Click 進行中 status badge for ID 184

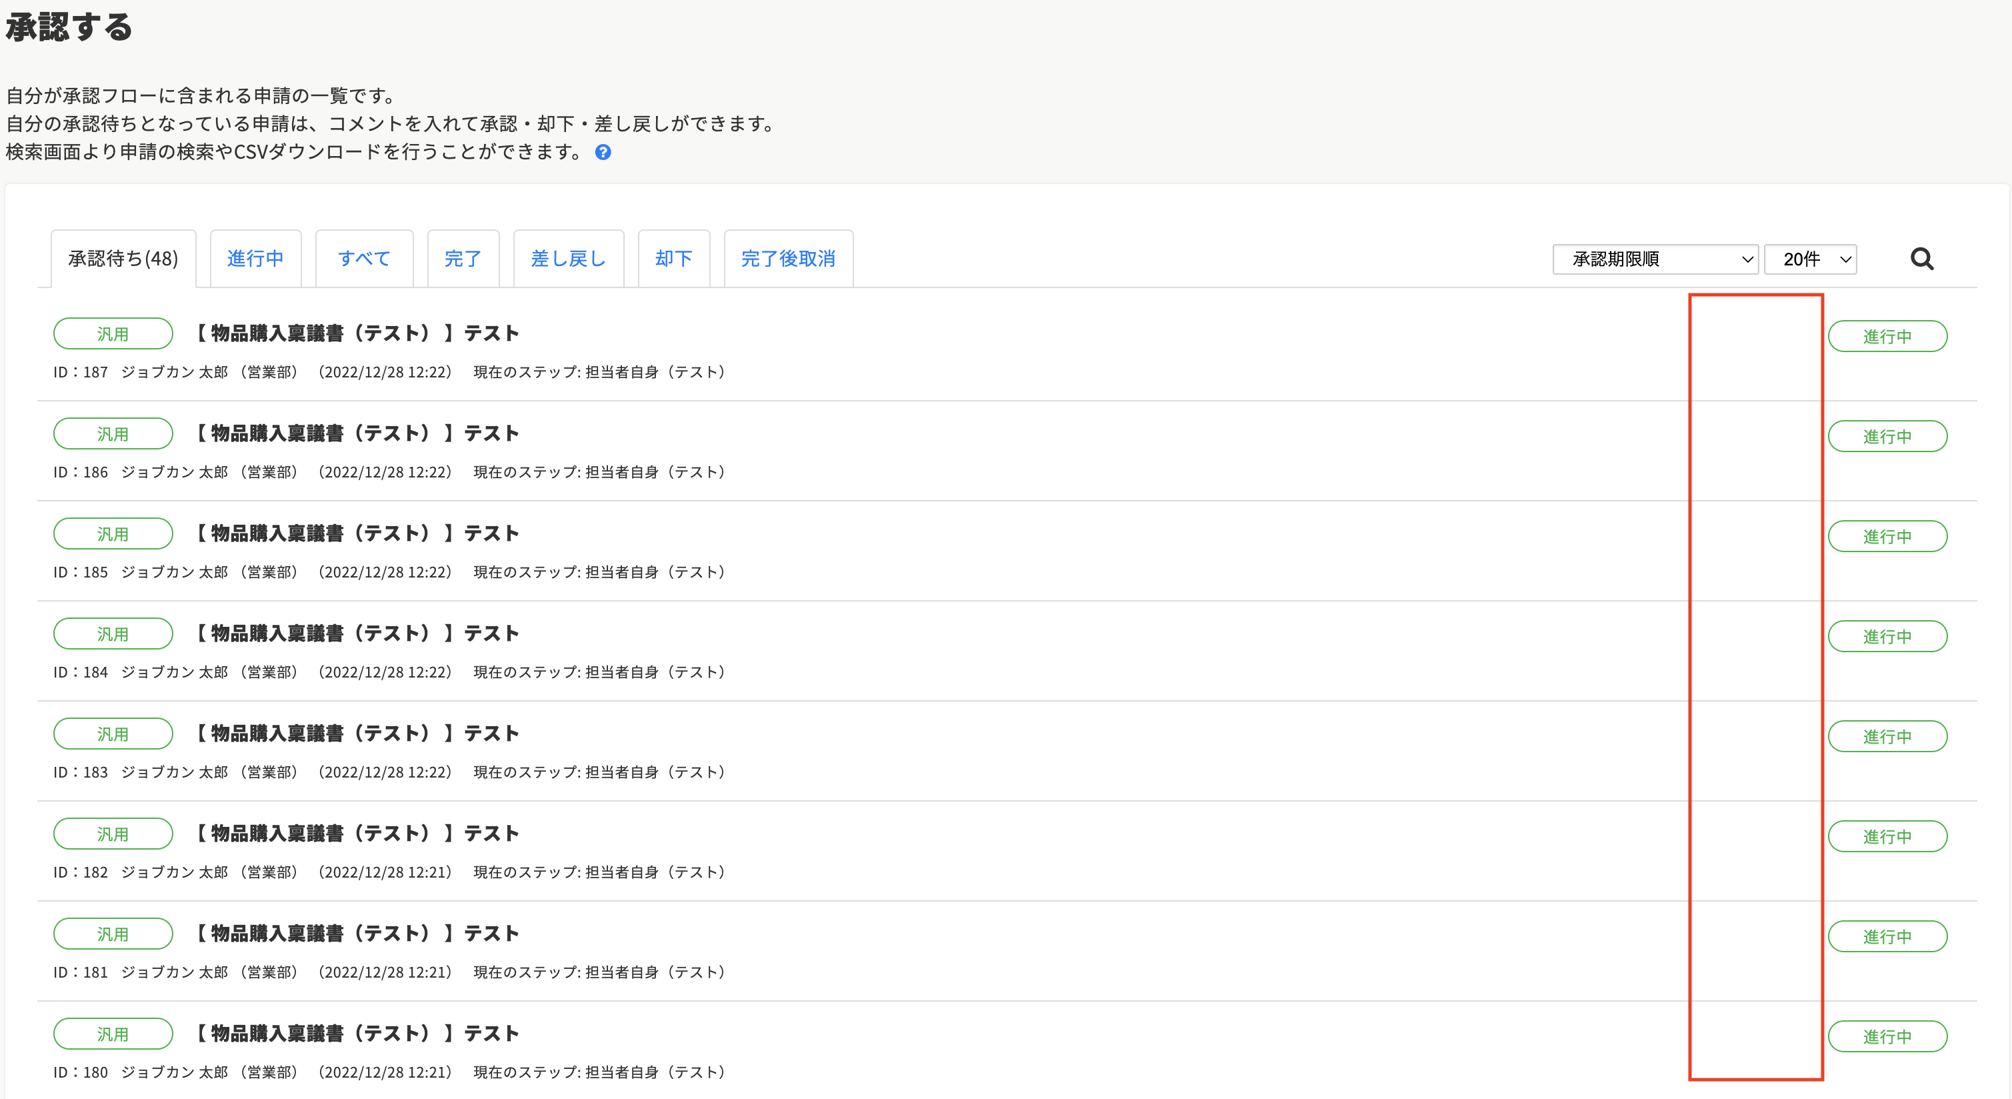(x=1887, y=637)
